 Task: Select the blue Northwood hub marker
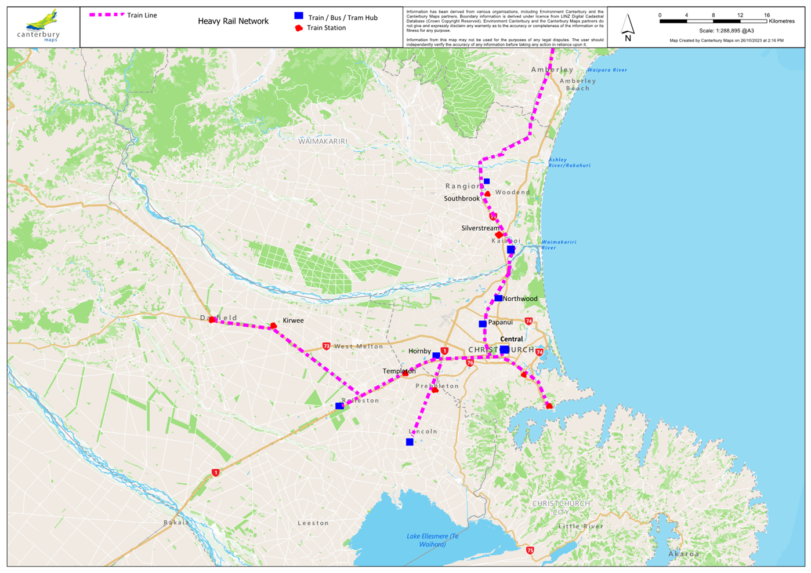(x=498, y=298)
